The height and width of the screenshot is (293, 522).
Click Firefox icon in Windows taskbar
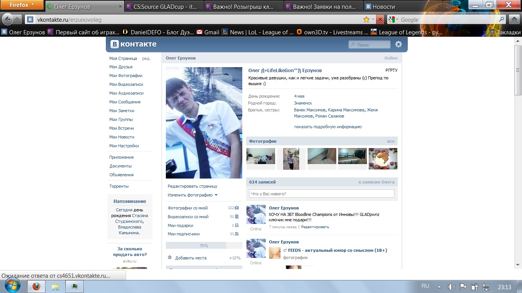(36, 287)
